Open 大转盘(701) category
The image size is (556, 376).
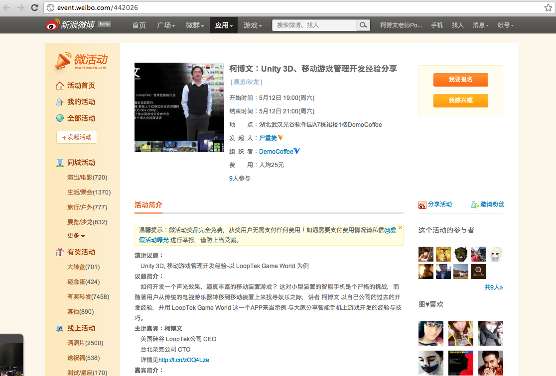84,267
